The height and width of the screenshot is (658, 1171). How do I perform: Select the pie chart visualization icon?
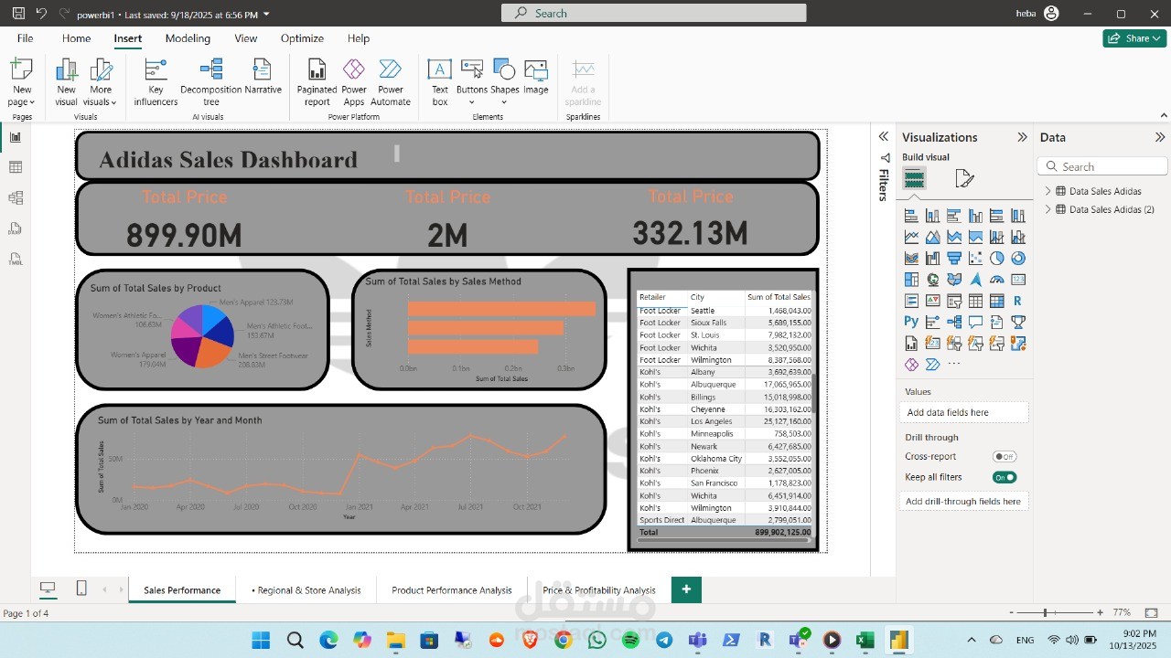(997, 258)
